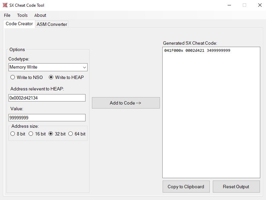The width and height of the screenshot is (266, 200).
Task: Click the Generated SX Cheat Code label
Action: point(190,43)
